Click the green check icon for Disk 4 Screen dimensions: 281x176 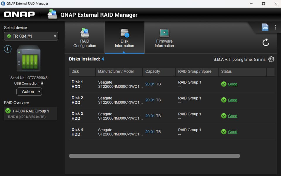[224, 132]
